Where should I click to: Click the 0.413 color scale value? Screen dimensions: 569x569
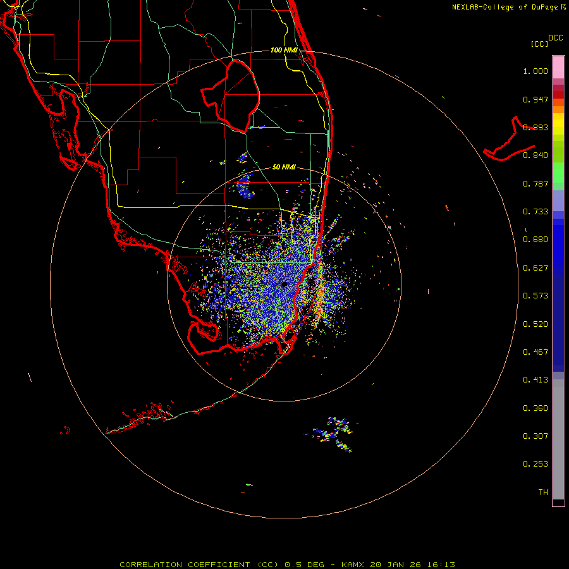click(x=535, y=380)
